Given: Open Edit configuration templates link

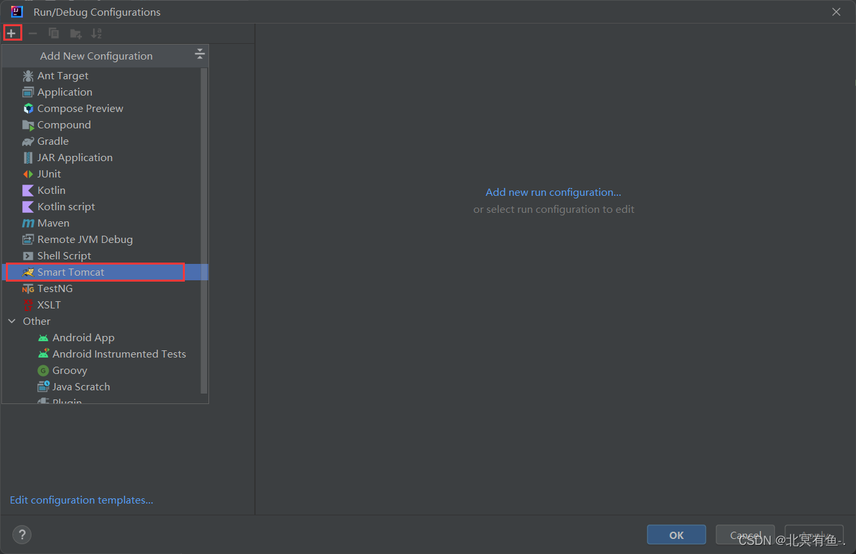Looking at the screenshot, I should [x=81, y=500].
